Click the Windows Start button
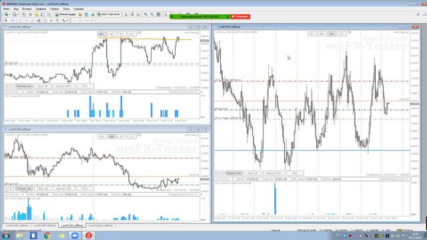 click(6, 235)
